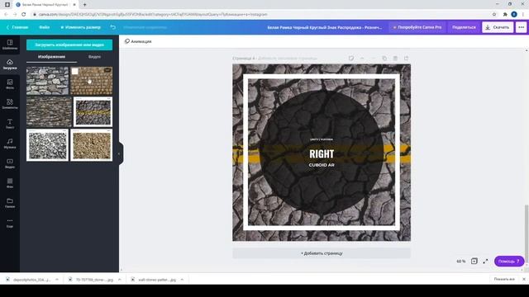This screenshot has height=297, width=529.
Task: Open the browser profile avatar
Action: [x=514, y=15]
